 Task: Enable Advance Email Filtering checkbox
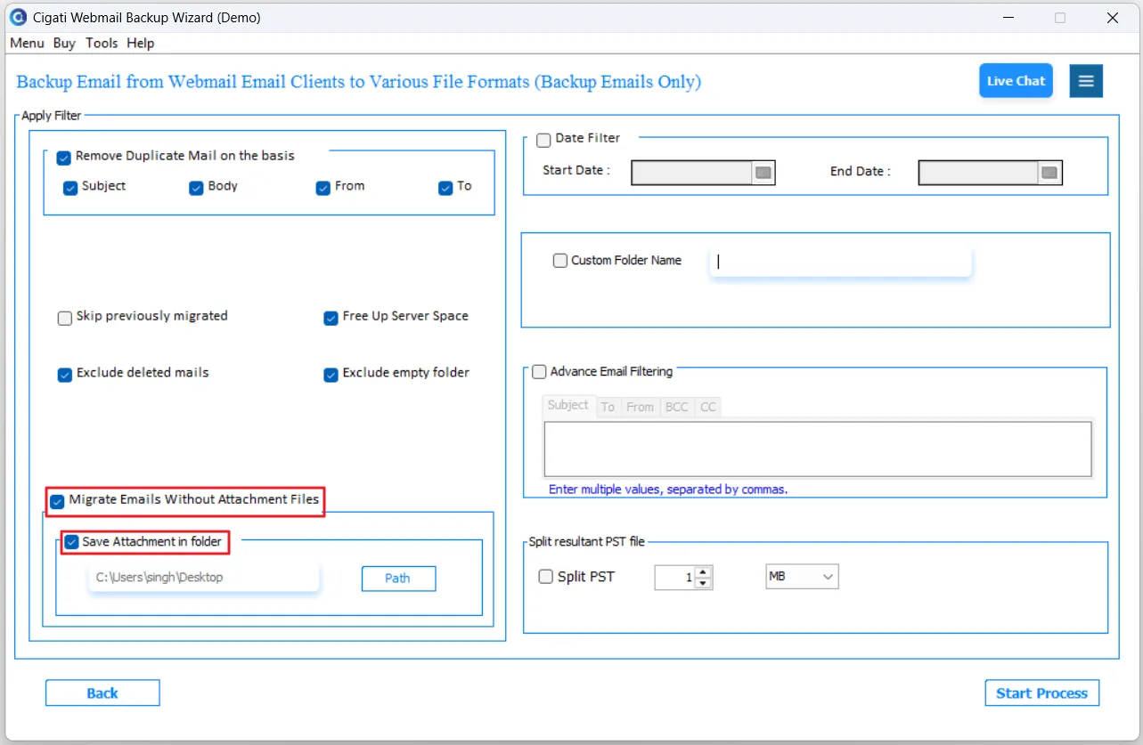click(x=539, y=372)
